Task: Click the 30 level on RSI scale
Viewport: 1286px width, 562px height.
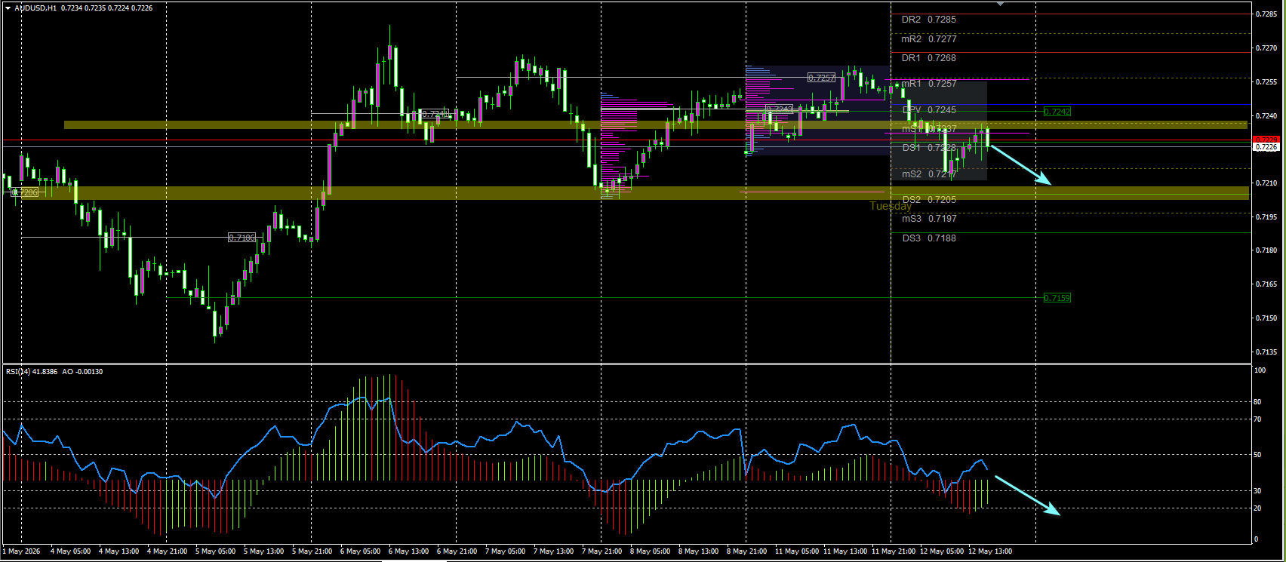Action: pos(1257,491)
